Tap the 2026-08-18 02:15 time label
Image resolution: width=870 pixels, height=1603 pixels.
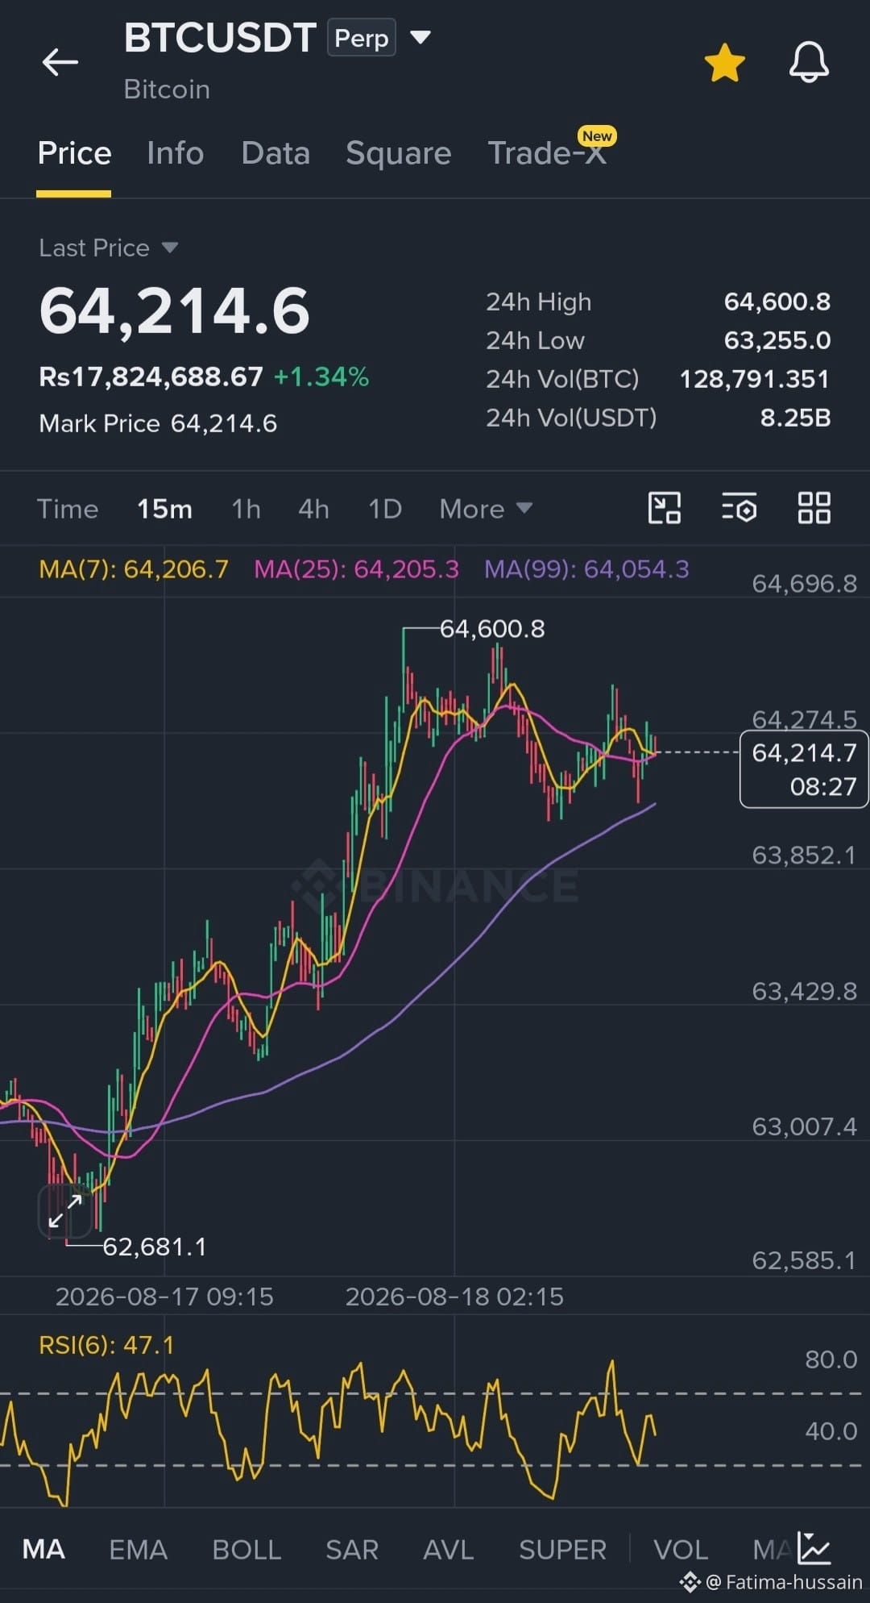coord(454,1297)
